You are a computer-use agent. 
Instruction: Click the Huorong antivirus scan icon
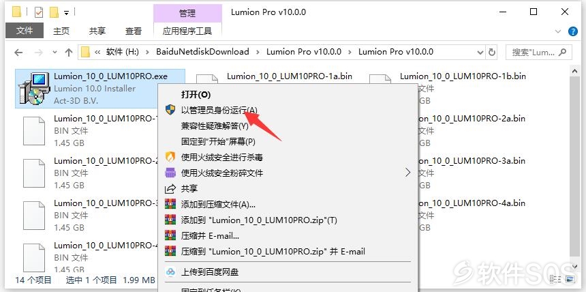point(170,157)
